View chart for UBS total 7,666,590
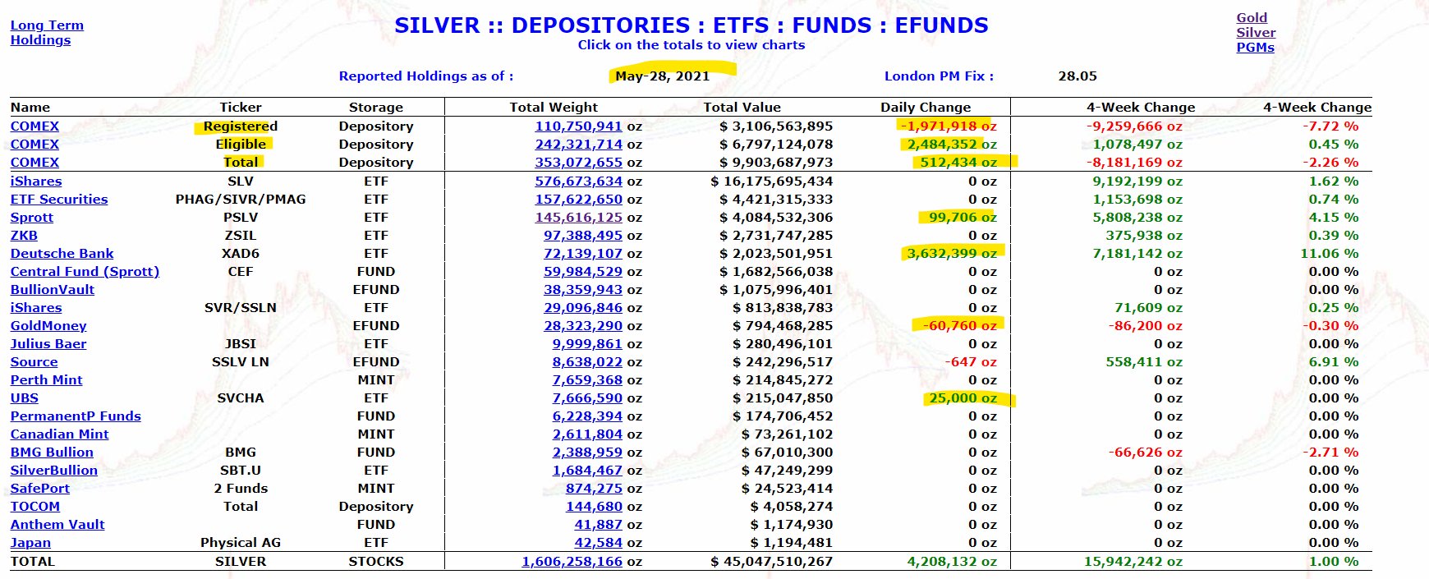 point(588,398)
